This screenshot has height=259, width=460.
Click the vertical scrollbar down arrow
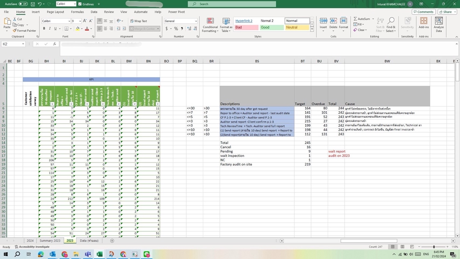[x=457, y=235]
